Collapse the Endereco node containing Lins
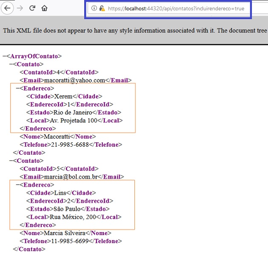Image resolution: width=268 pixels, height=255 pixels. click(18, 185)
